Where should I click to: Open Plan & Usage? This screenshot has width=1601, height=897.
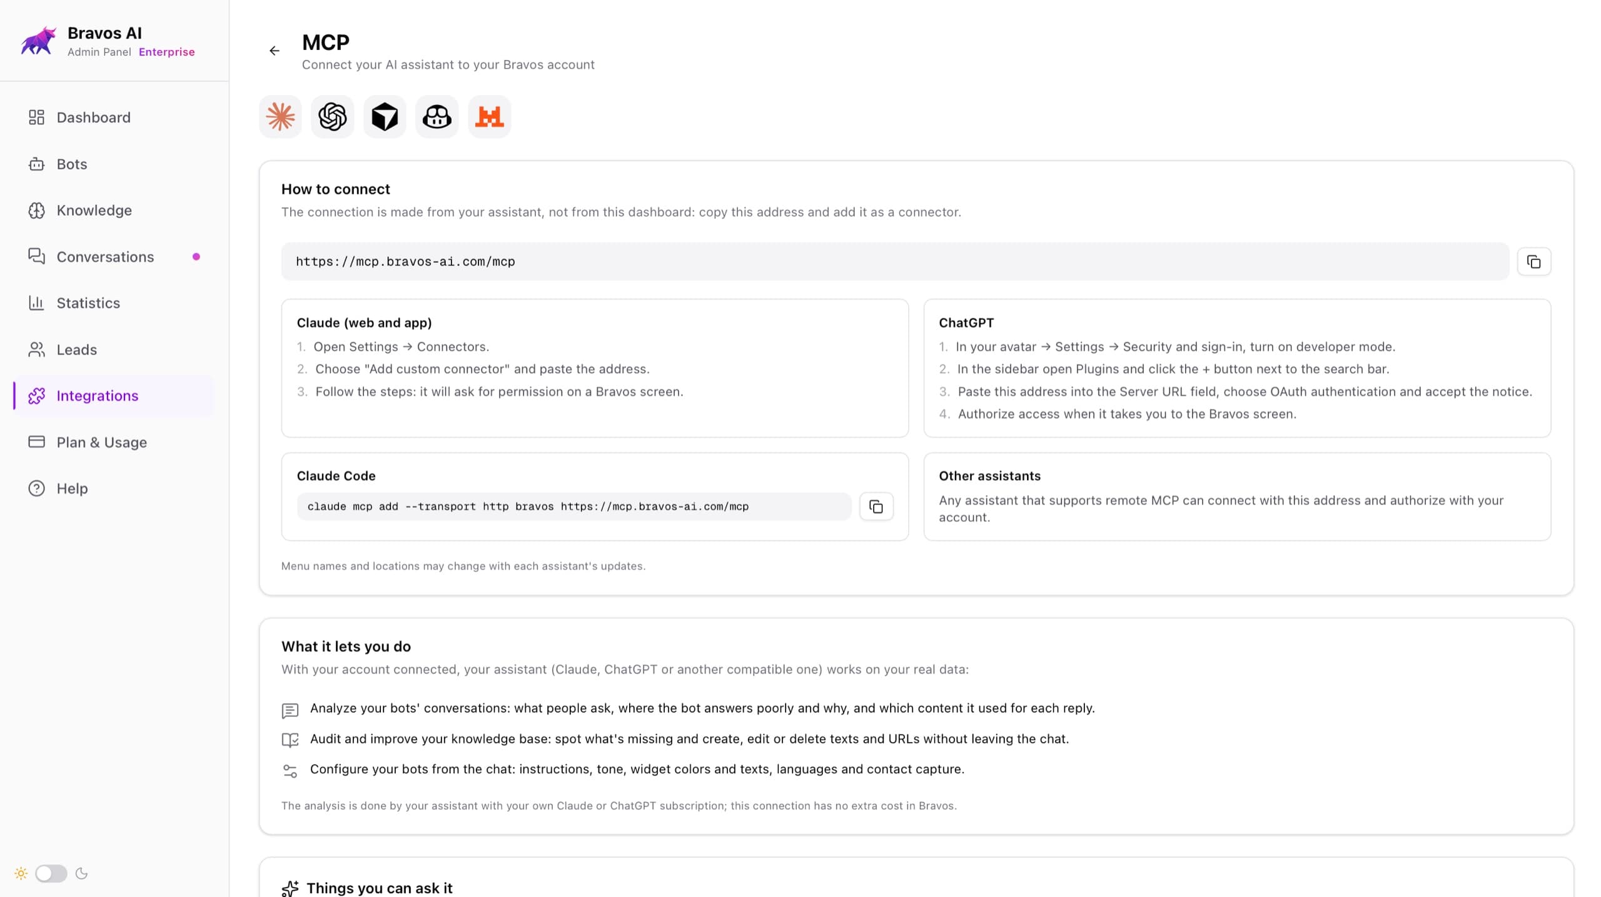click(114, 442)
